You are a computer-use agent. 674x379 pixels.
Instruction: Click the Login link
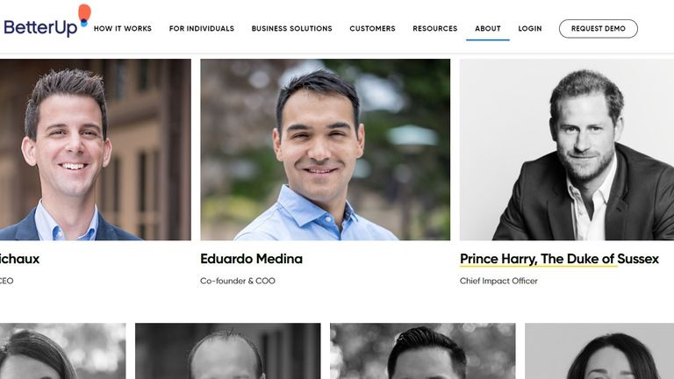pyautogui.click(x=530, y=28)
